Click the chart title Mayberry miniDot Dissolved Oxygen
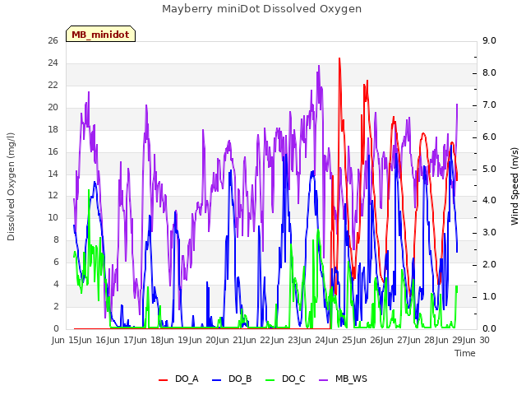Screen dimensions: 526x395 261,9
